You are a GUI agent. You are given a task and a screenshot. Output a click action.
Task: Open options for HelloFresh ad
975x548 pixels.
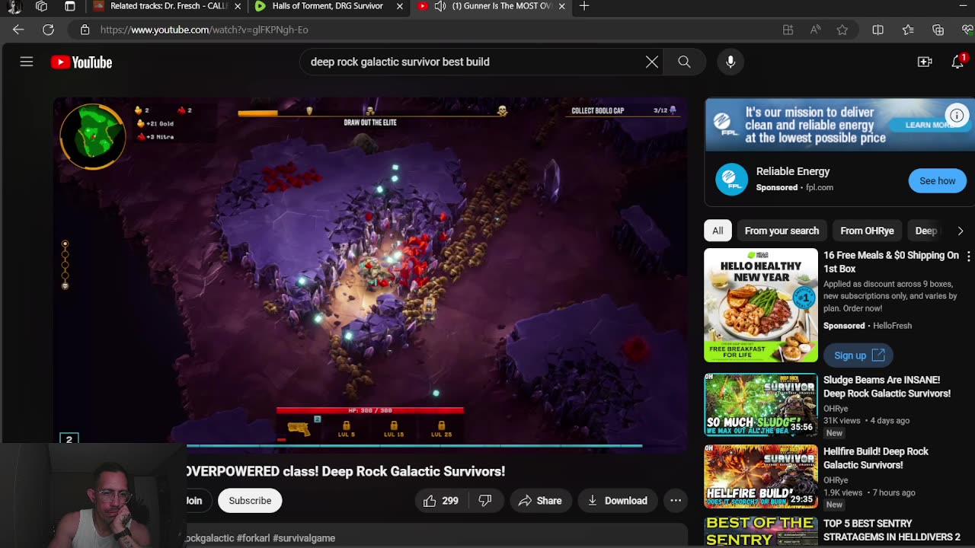[x=968, y=256]
